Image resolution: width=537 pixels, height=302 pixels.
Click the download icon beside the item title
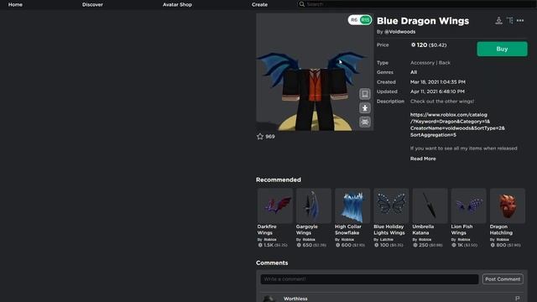pyautogui.click(x=498, y=20)
